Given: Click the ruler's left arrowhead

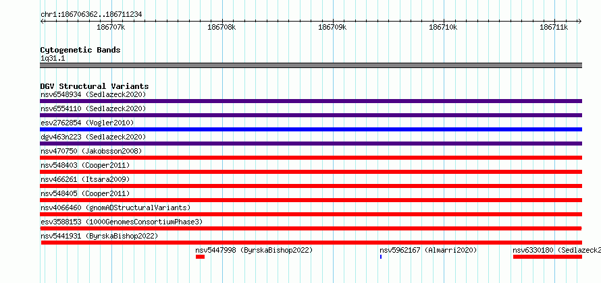Looking at the screenshot, I should (x=42, y=21).
